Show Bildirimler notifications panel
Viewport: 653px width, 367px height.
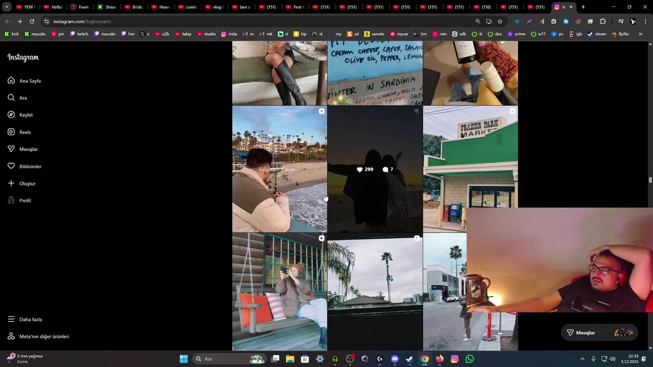click(x=24, y=166)
